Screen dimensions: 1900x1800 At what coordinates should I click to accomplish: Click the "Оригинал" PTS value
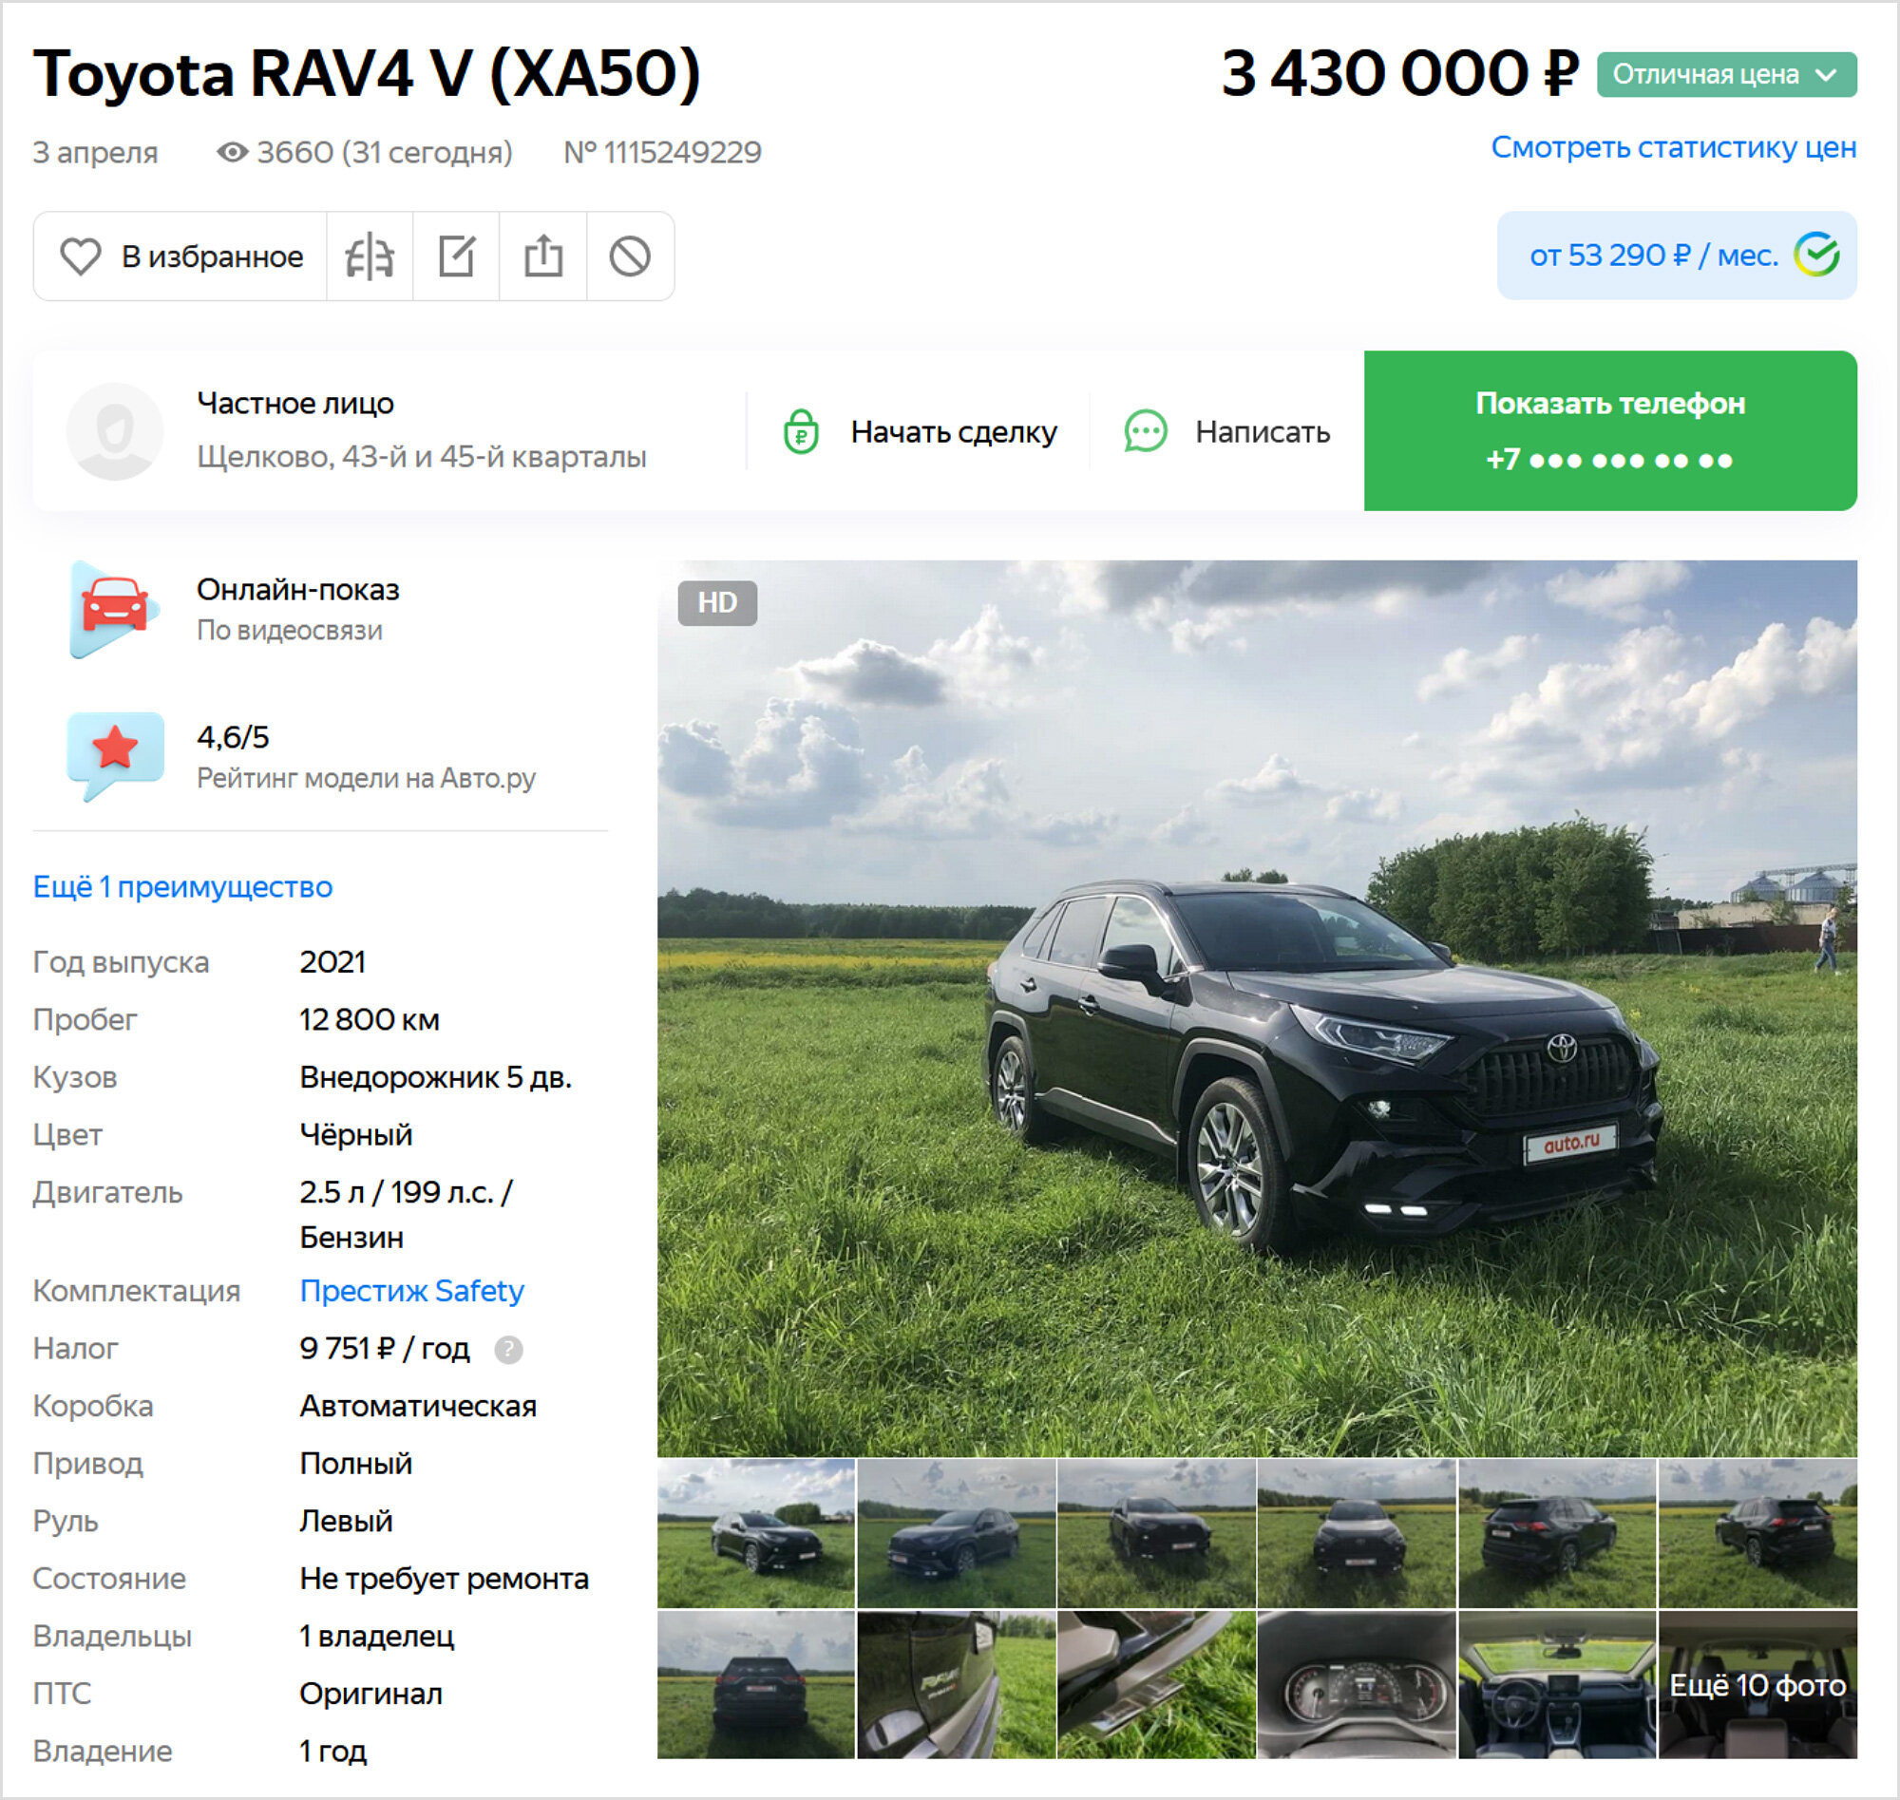tap(370, 1694)
